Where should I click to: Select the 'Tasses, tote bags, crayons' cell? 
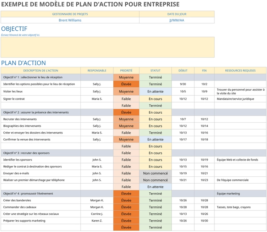point(240,207)
